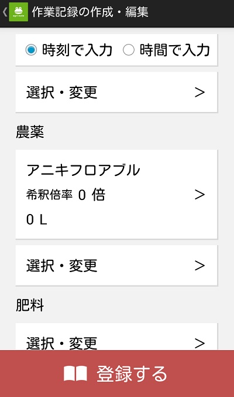Expand the first 選択・変更 chevron
Image resolution: width=234 pixels, height=397 pixels.
coord(199,92)
